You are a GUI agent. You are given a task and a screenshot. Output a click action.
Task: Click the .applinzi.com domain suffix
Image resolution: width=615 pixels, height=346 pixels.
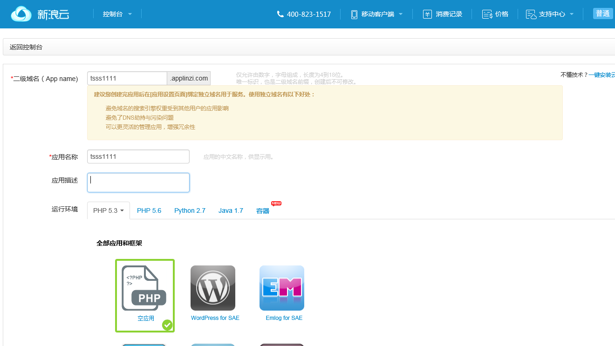(x=189, y=78)
